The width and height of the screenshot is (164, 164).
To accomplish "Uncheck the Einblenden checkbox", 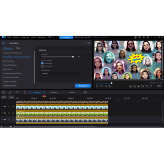I will (x=42, y=64).
